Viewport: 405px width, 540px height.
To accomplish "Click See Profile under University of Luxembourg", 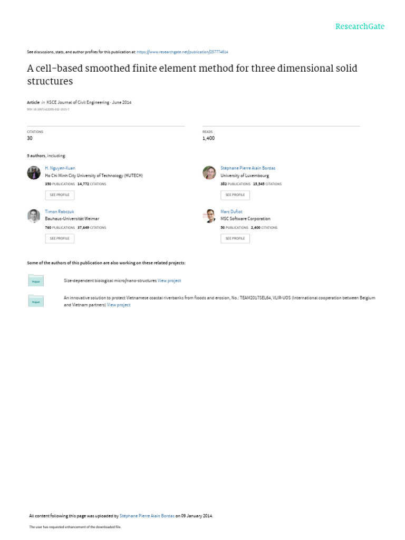I will coord(235,195).
